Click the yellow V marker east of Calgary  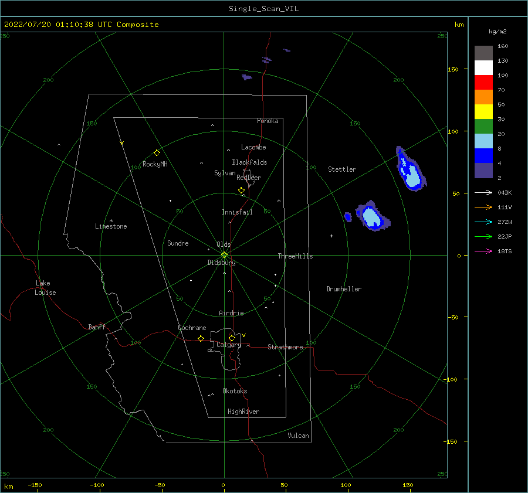pyautogui.click(x=243, y=335)
